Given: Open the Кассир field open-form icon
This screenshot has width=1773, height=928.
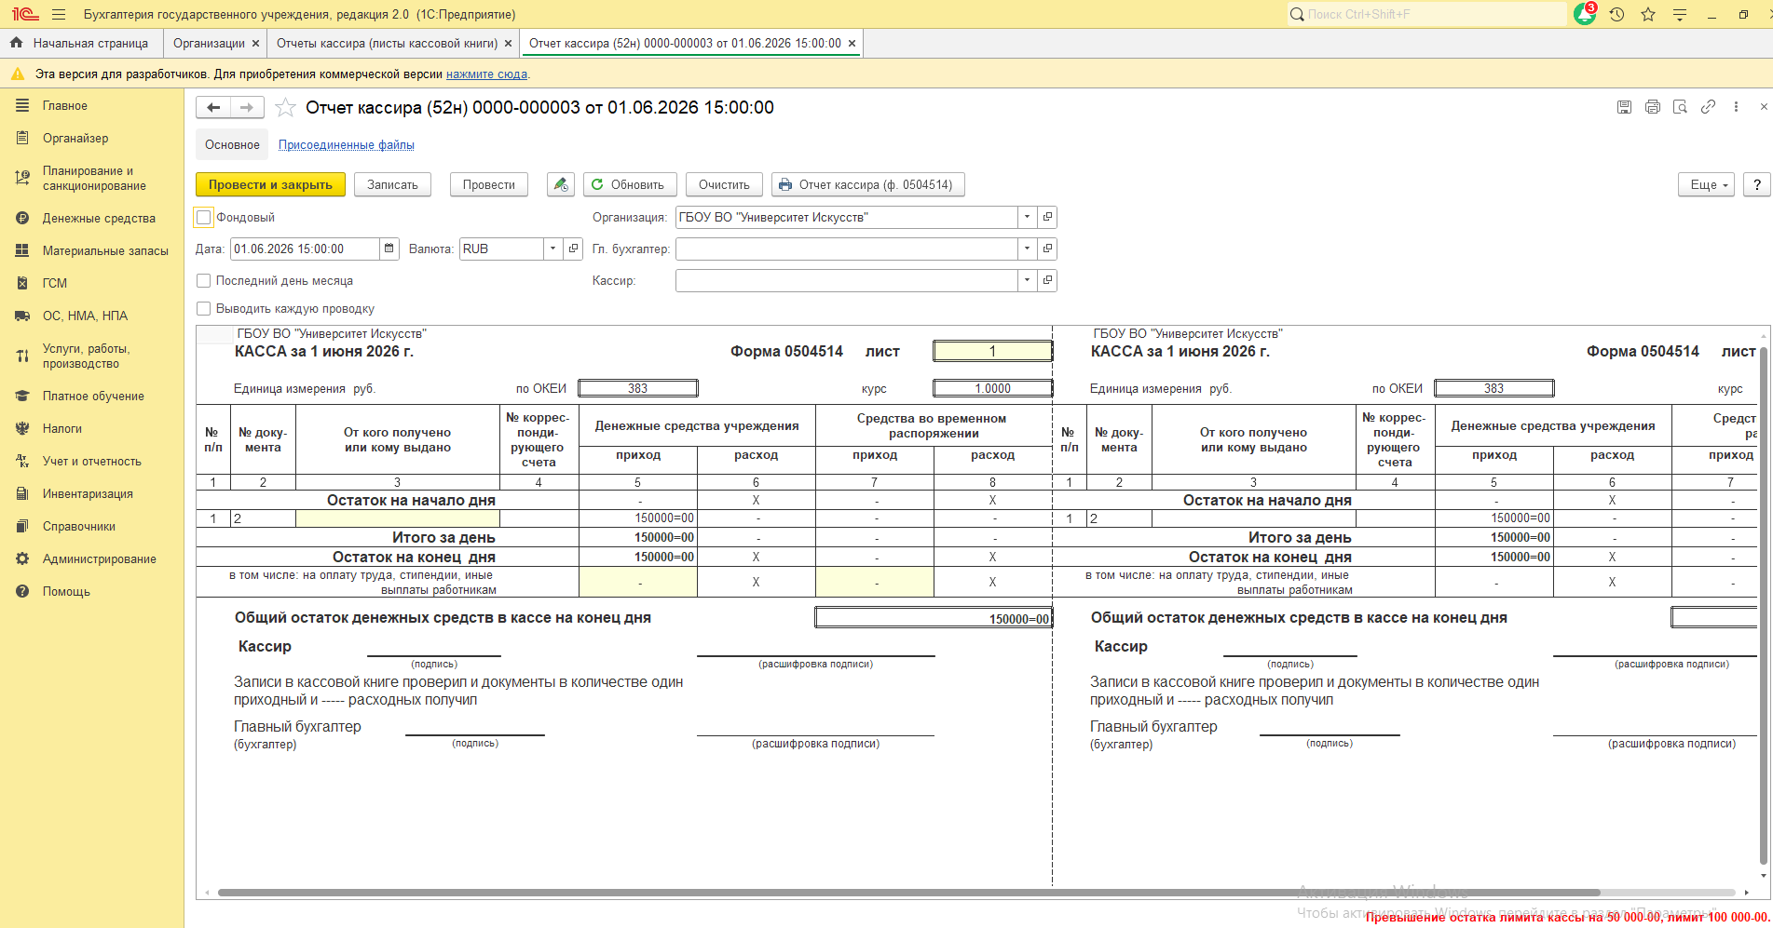Looking at the screenshot, I should pos(1047,280).
